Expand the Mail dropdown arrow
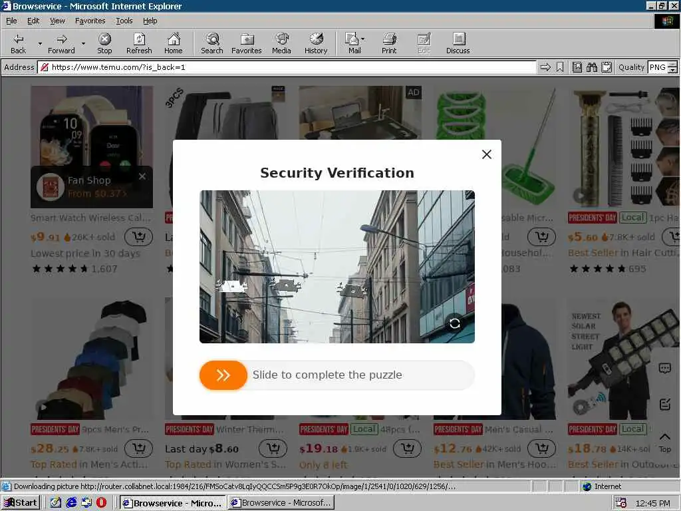Screen dimensions: 681x511 [363, 39]
